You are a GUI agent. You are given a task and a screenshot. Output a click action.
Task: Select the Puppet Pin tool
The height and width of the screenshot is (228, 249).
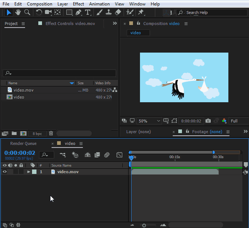[141, 12]
